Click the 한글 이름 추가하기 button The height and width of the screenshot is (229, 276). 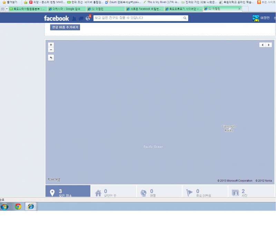tap(65, 27)
